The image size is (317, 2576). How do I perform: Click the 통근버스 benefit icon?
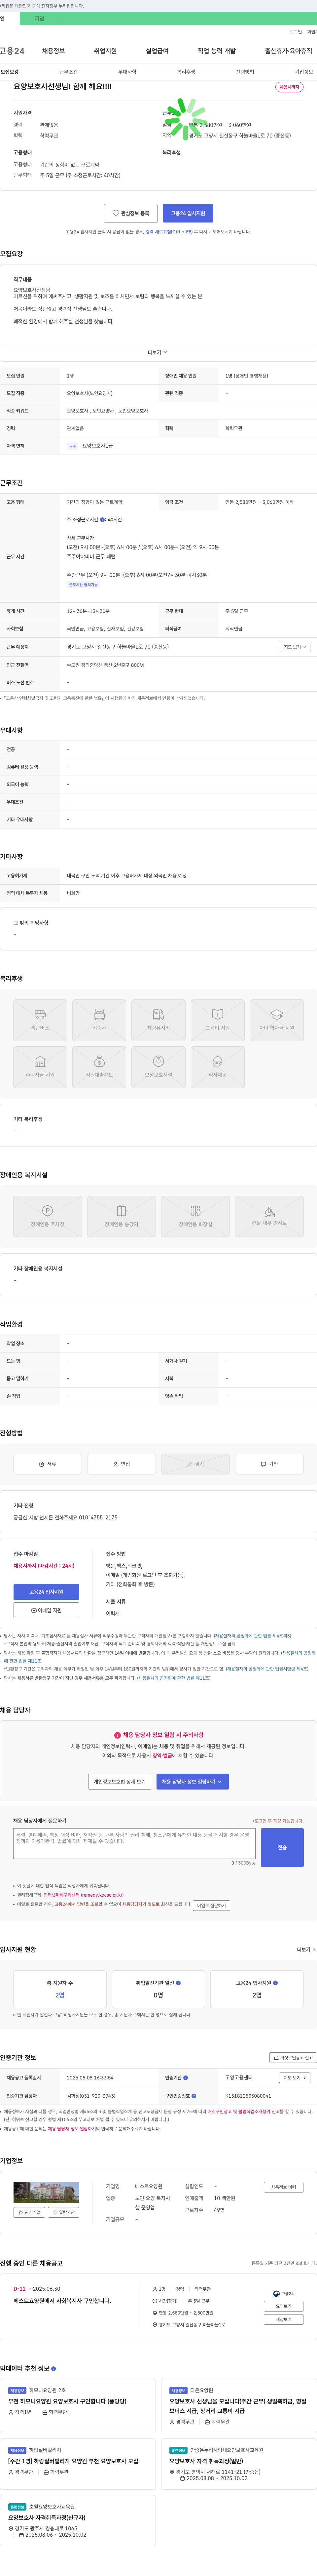(40, 1020)
